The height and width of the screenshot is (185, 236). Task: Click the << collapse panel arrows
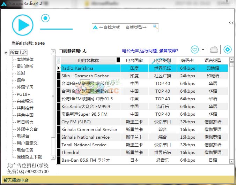pos(231,23)
